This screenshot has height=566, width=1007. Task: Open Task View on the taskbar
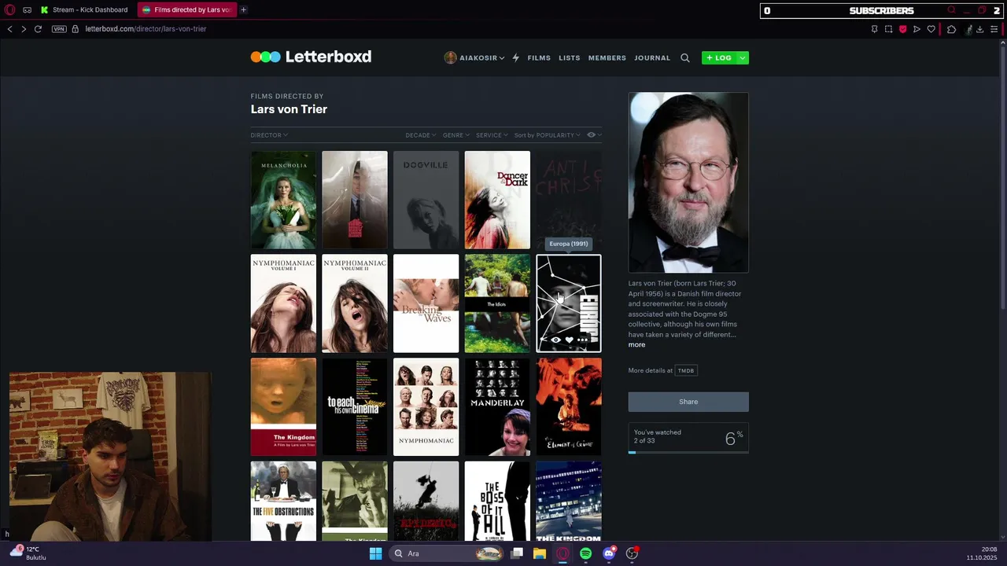(x=517, y=553)
